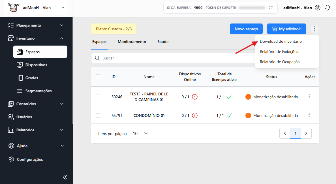Click the My adMooH button

tap(287, 29)
